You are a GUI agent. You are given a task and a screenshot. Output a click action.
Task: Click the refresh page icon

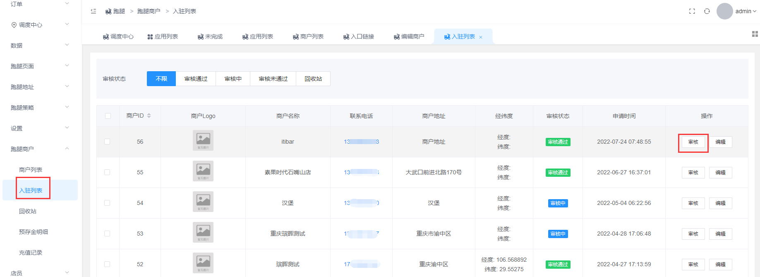coord(707,11)
